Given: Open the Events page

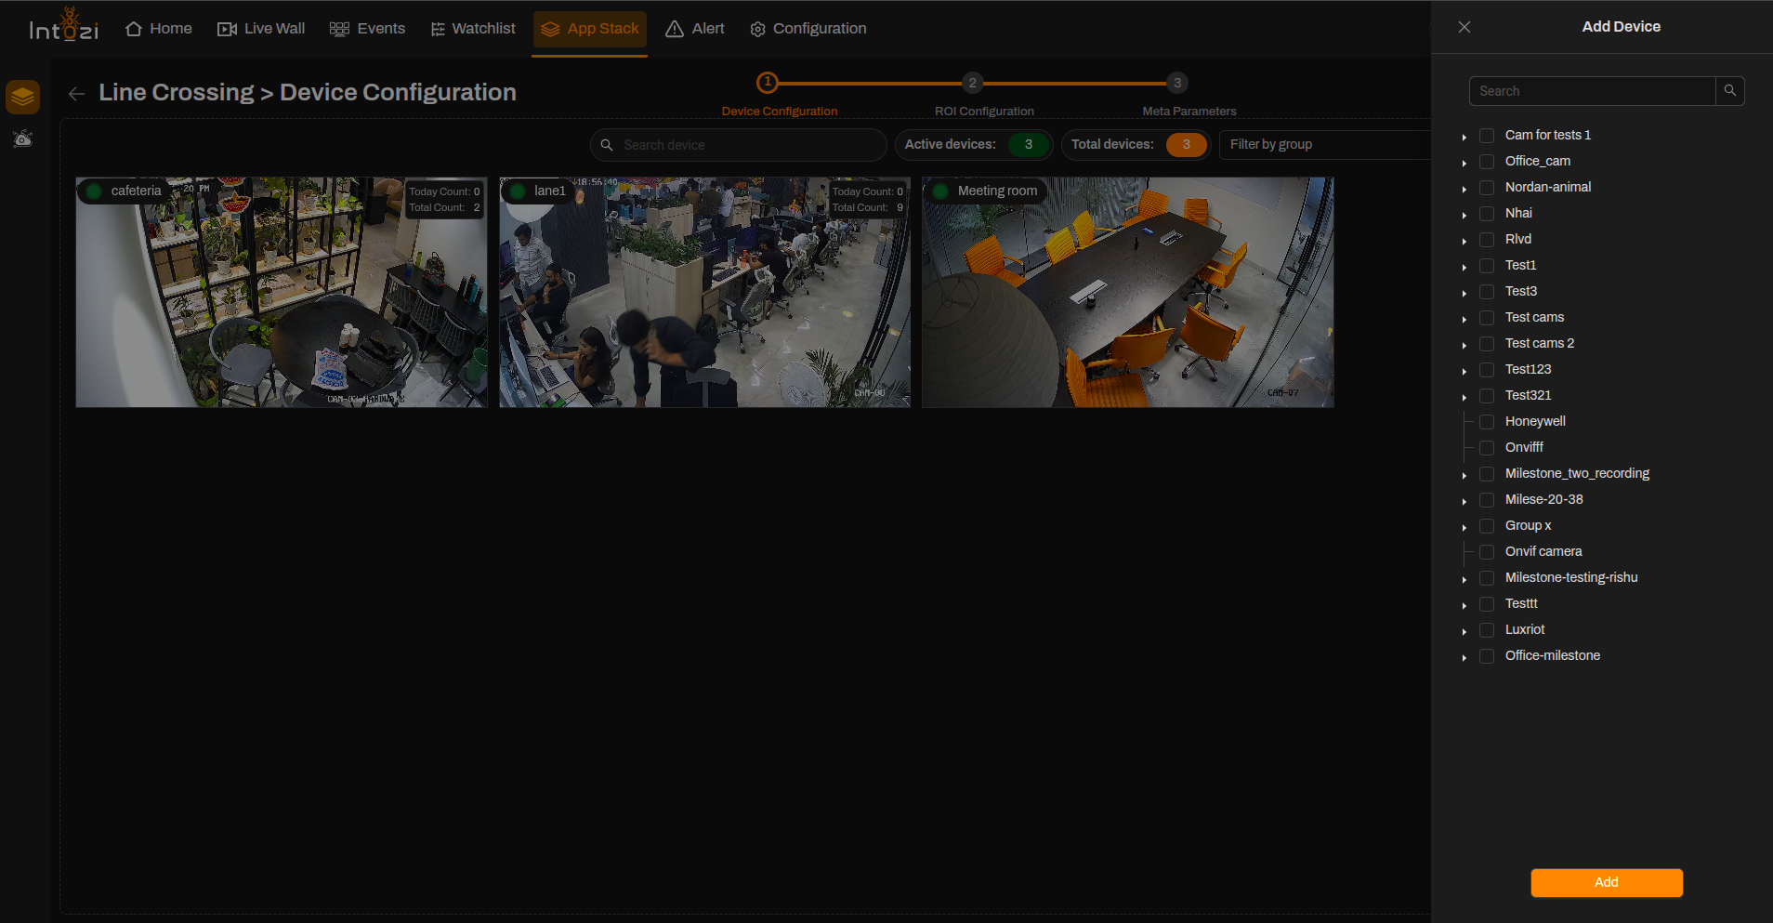Looking at the screenshot, I should 367,29.
